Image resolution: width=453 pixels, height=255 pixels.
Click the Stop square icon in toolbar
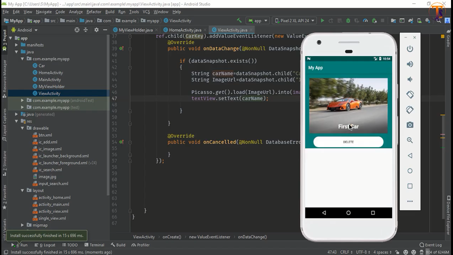382,21
